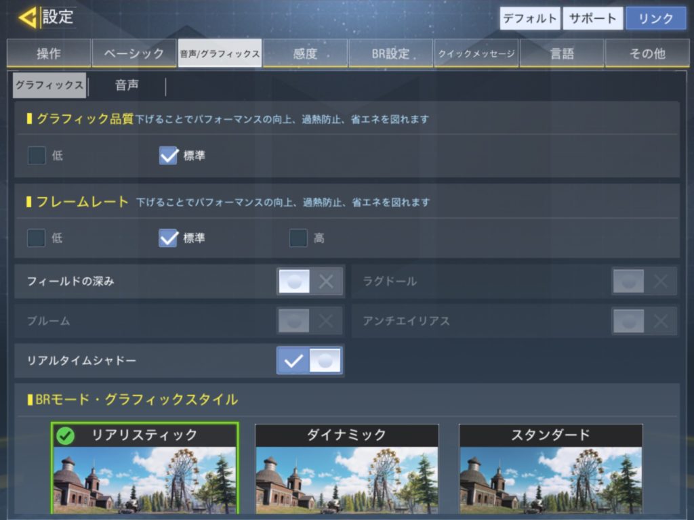Viewport: 694px width, 520px height.
Task: Check 標準 under グラフィック品質
Action: (168, 156)
